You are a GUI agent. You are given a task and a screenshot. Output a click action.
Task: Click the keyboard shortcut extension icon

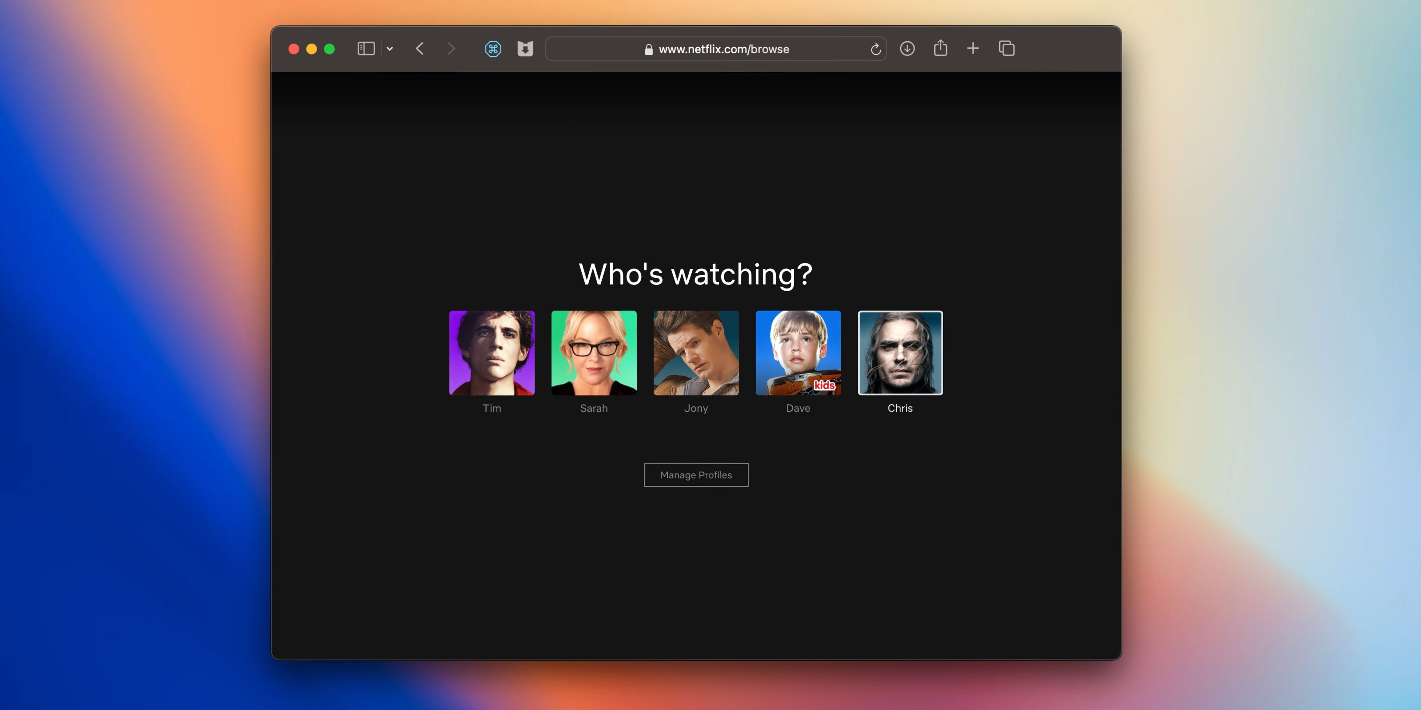tap(493, 48)
